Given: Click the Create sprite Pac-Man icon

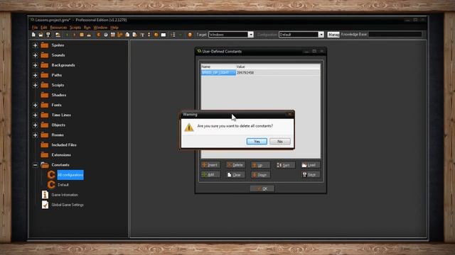Looking at the screenshot, I should (x=98, y=35).
